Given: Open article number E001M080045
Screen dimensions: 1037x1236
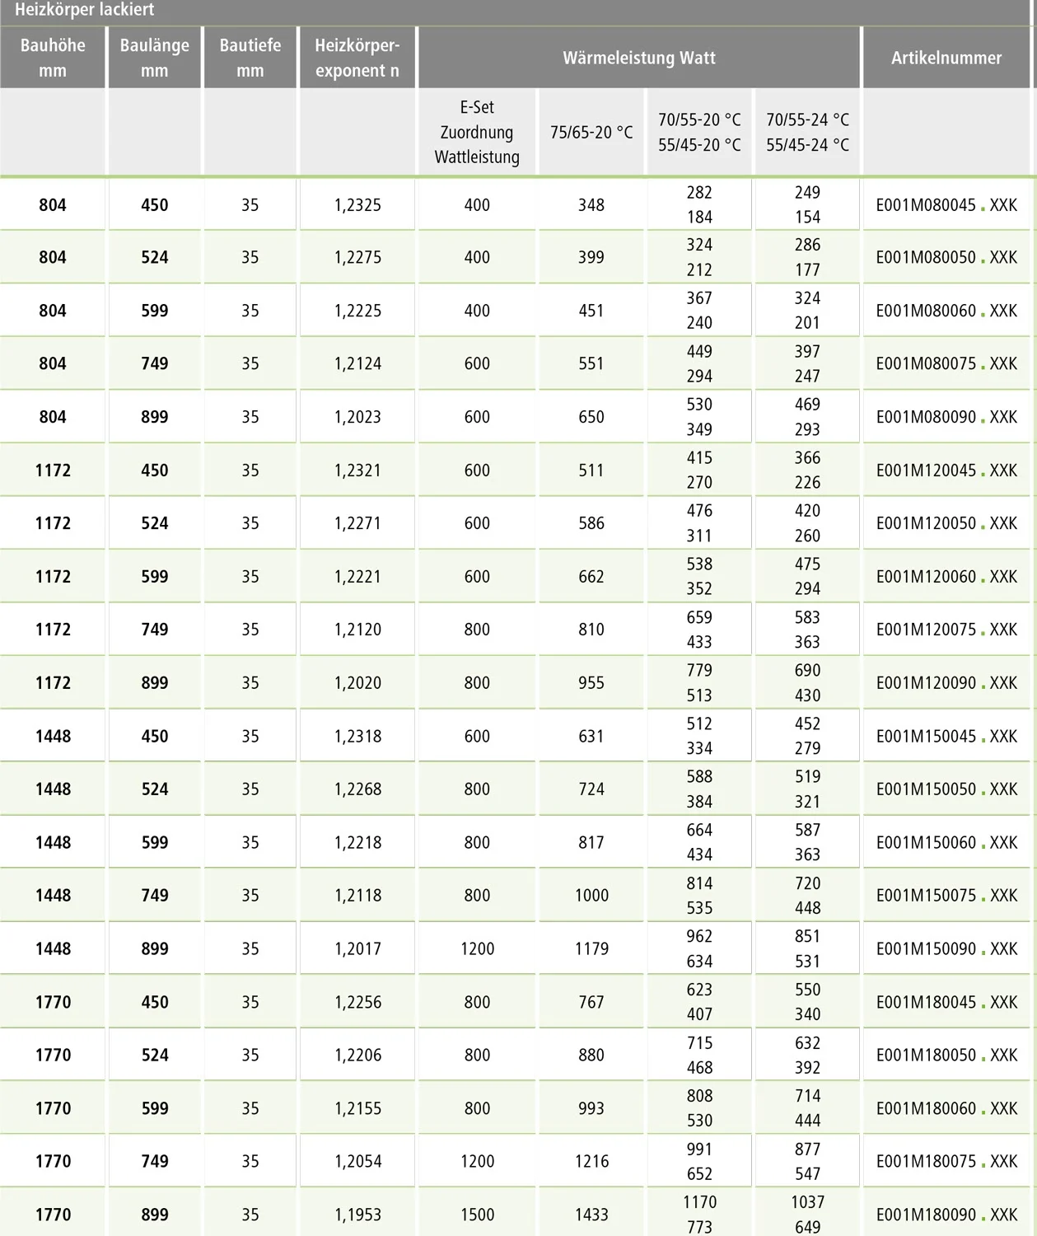Looking at the screenshot, I should [x=946, y=205].
